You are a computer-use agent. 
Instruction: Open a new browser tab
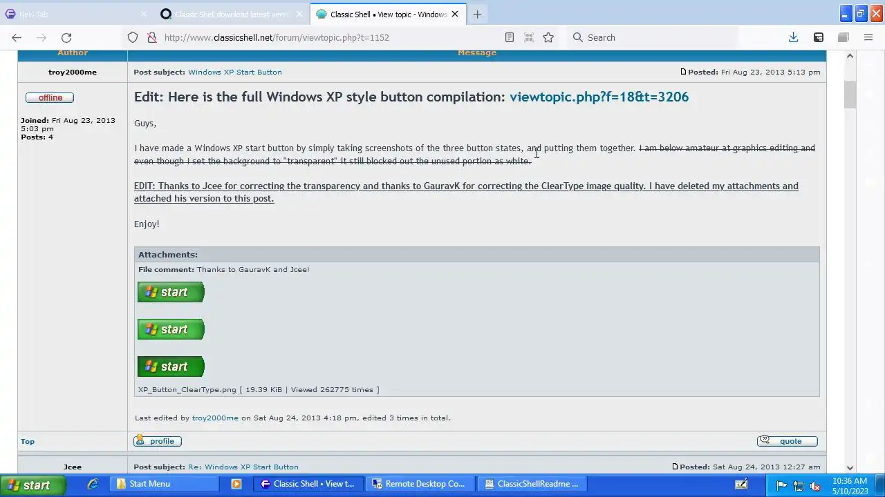pyautogui.click(x=477, y=14)
